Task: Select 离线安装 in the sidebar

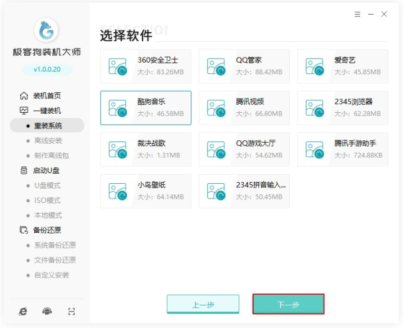Action: point(48,140)
